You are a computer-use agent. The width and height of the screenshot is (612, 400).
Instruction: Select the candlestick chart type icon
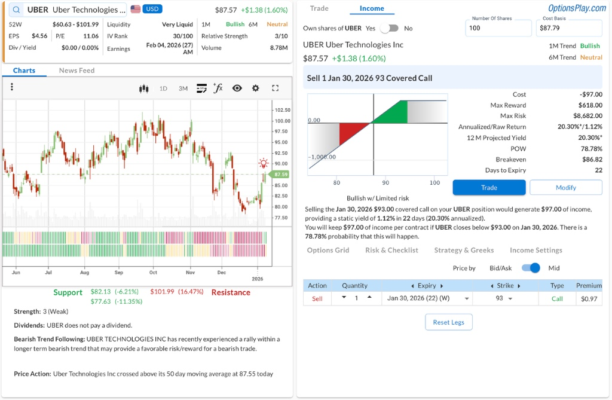143,88
